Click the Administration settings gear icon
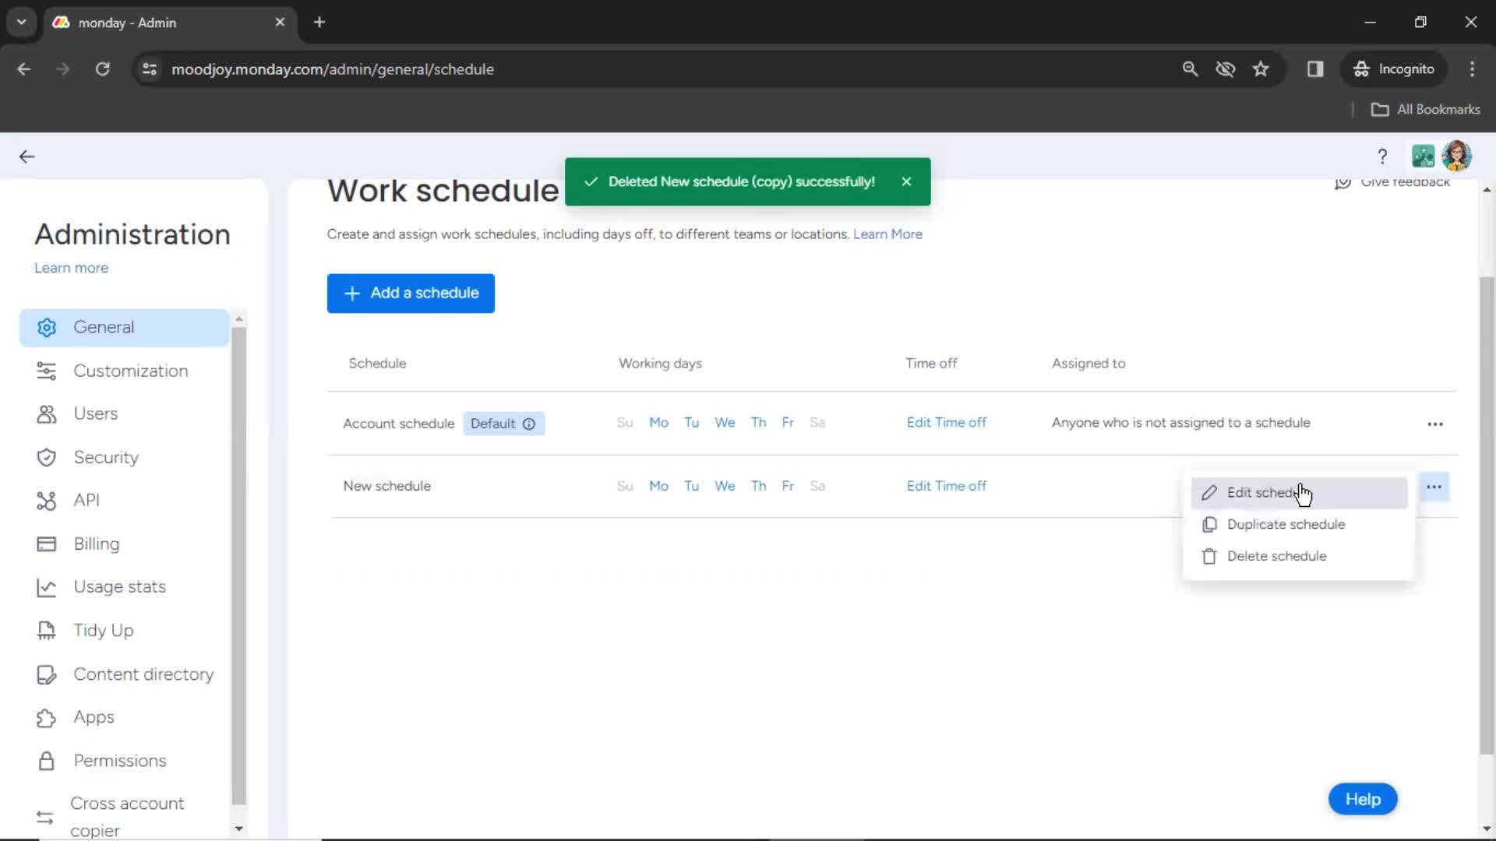Image resolution: width=1496 pixels, height=841 pixels. [46, 326]
